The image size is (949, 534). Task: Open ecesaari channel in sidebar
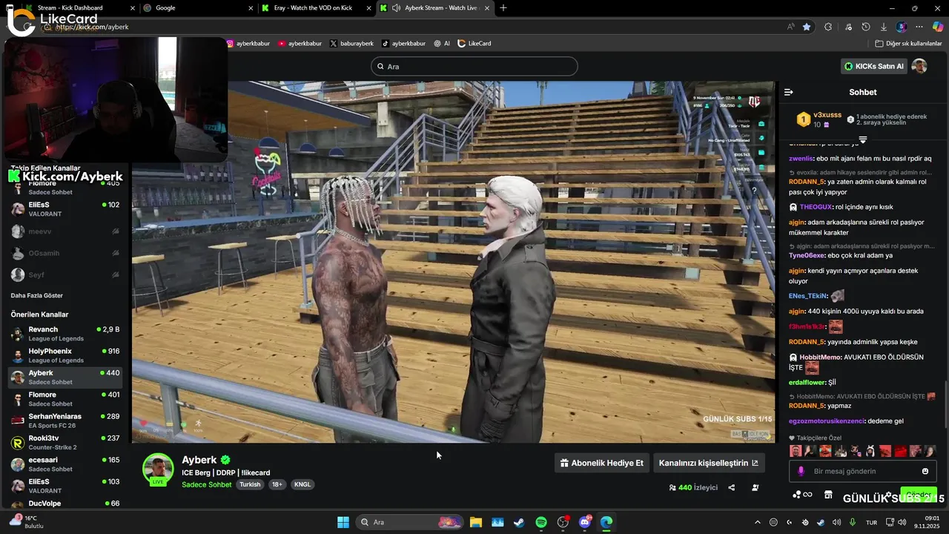[65, 464]
